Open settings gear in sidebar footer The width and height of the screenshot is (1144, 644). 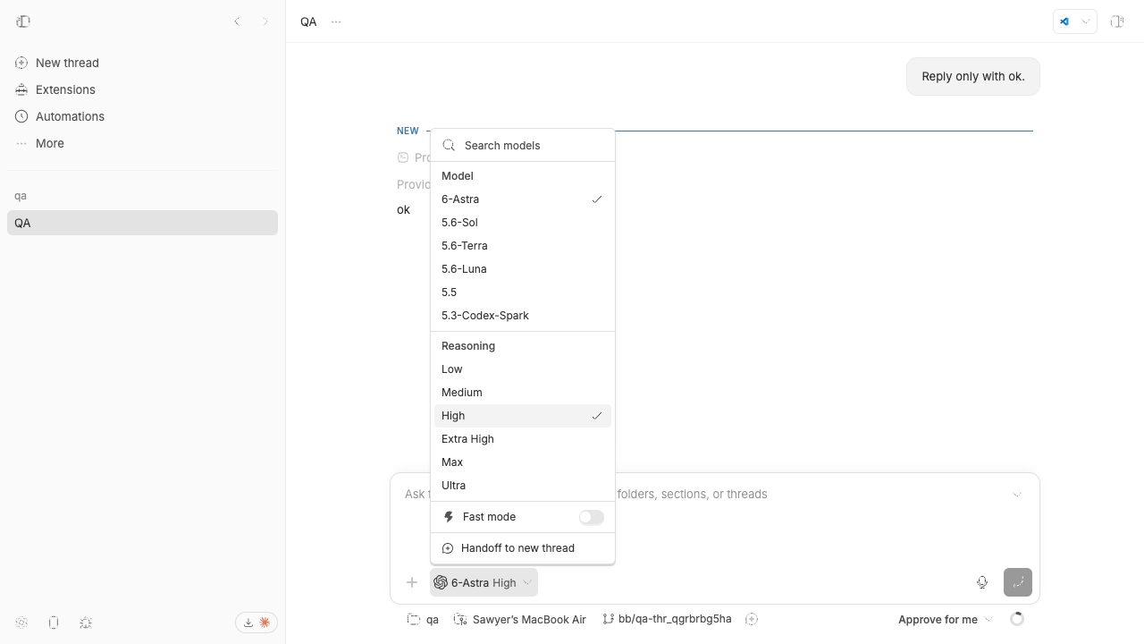point(21,623)
